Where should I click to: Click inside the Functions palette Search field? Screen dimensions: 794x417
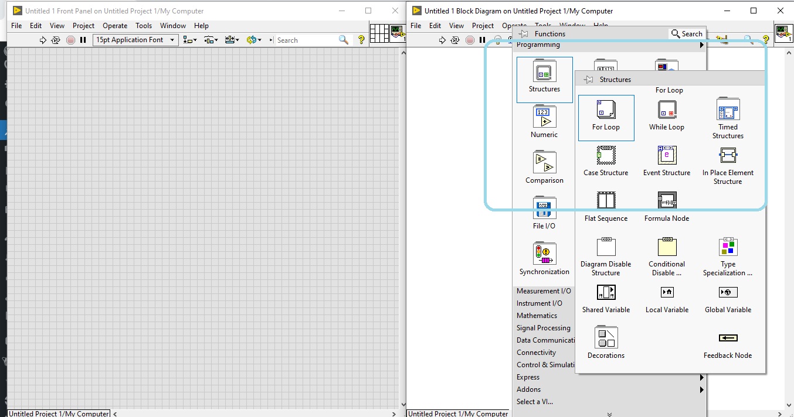pyautogui.click(x=692, y=33)
